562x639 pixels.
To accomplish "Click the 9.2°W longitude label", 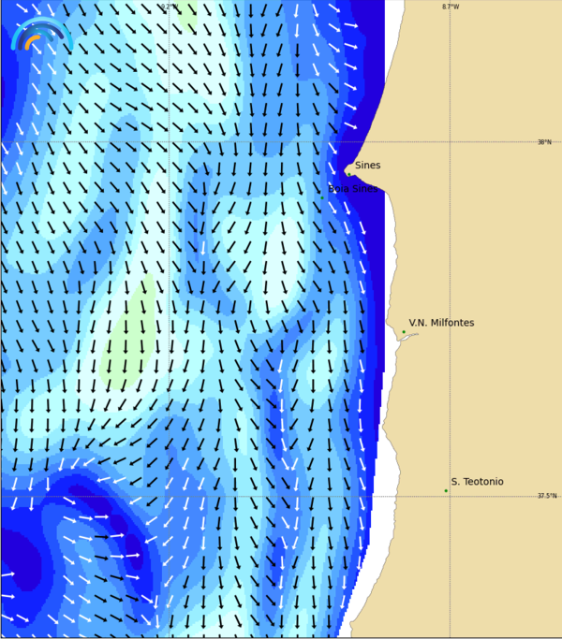I will (169, 7).
